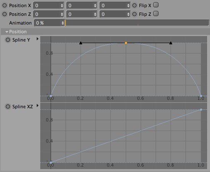This screenshot has width=210, height=172.
Task: Enable the Flip Z checkbox
Action: click(x=156, y=14)
